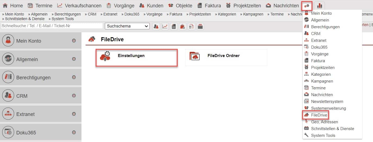
Task: Click into the Schnellsuche search field
Action: tap(52, 26)
